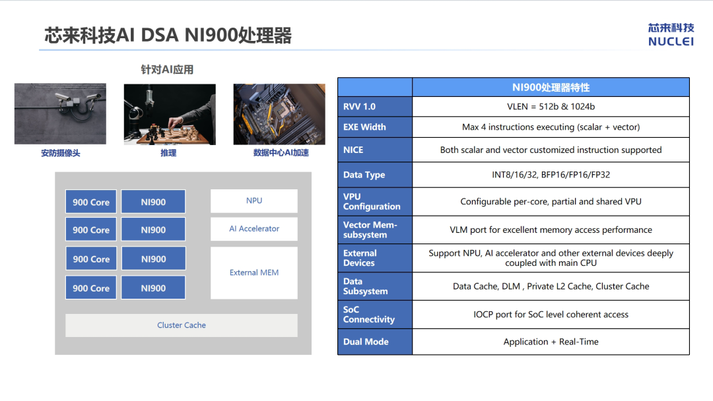The image size is (713, 401).
Task: Click the slide title "芯来科技AI DSA NI900处理器"
Action: (168, 35)
